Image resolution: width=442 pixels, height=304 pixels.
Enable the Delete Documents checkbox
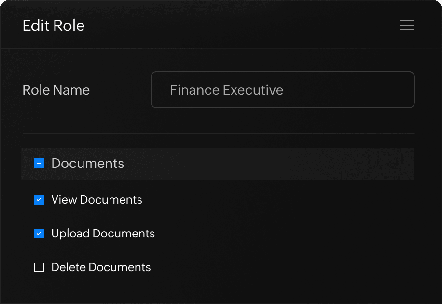[x=39, y=267]
